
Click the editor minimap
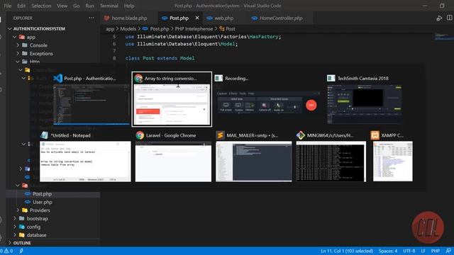[443, 37]
